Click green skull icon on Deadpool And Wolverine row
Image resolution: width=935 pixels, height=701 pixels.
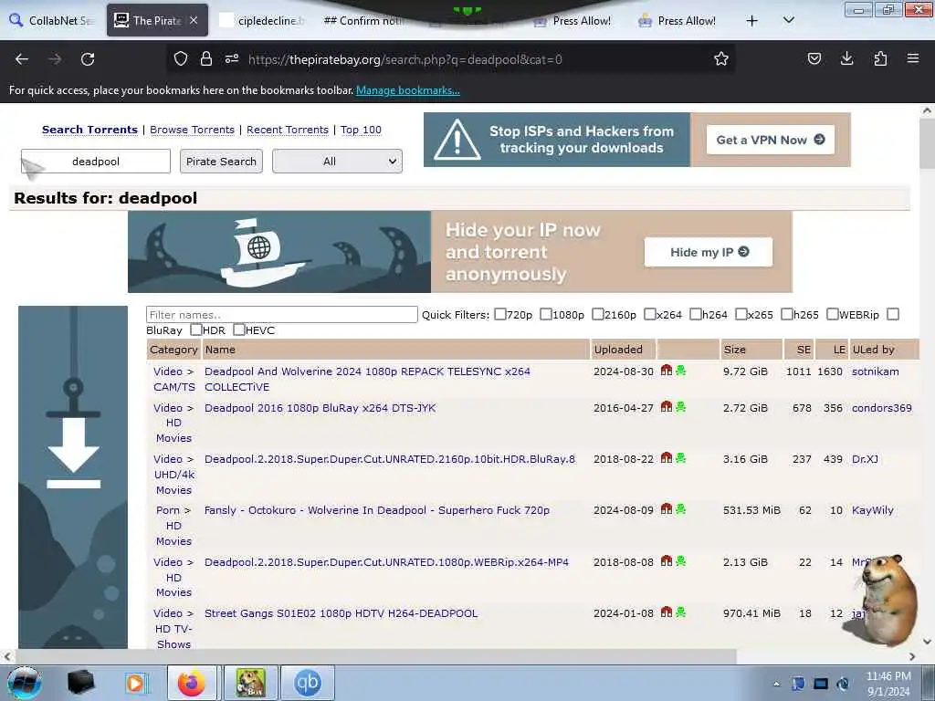click(680, 371)
